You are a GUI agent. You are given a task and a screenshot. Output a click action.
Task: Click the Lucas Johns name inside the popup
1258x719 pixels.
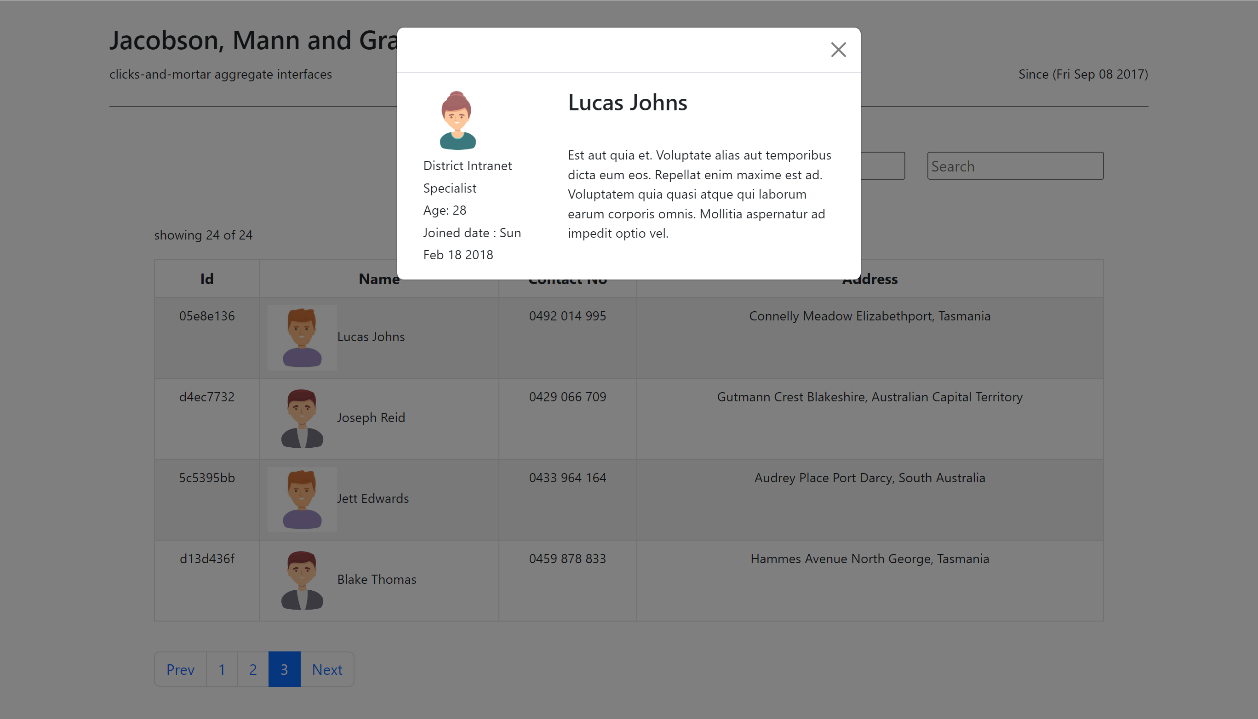627,103
